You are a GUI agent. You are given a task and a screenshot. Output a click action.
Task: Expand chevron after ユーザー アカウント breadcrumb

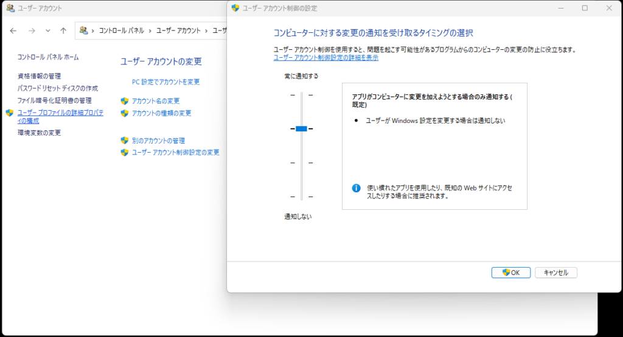pos(206,30)
